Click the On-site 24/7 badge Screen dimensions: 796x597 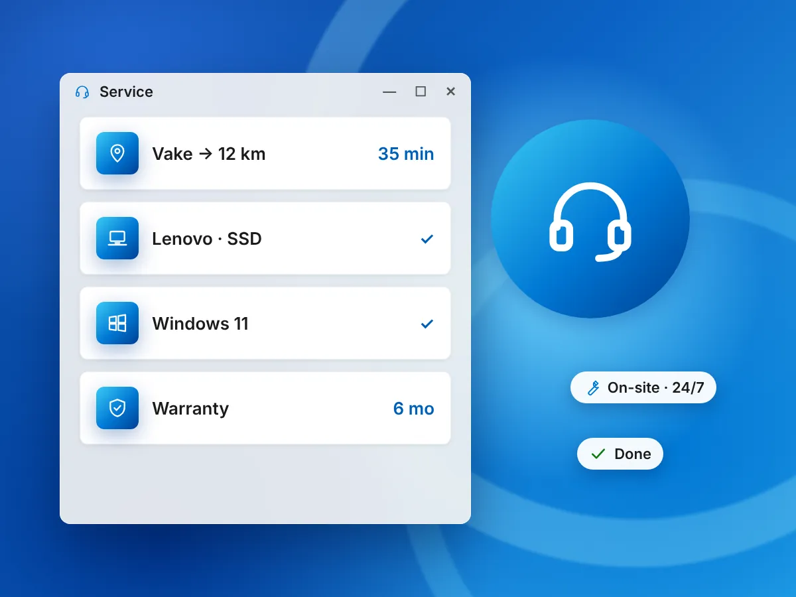click(643, 387)
